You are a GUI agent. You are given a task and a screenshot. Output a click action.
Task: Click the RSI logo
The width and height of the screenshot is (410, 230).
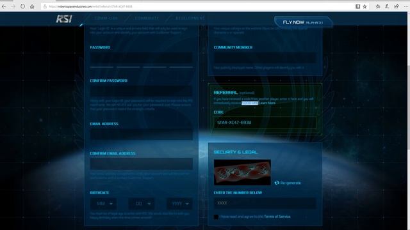pos(64,19)
